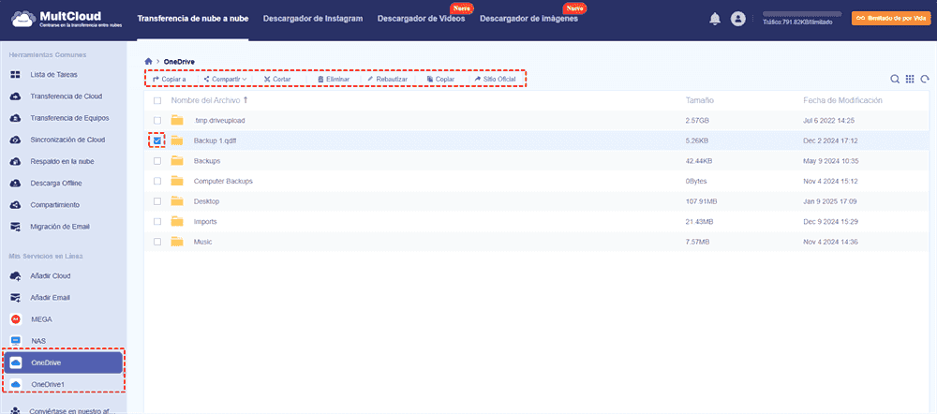The width and height of the screenshot is (937, 414).
Task: Switch to Transferencia de nube a nube tab
Action: [x=193, y=19]
